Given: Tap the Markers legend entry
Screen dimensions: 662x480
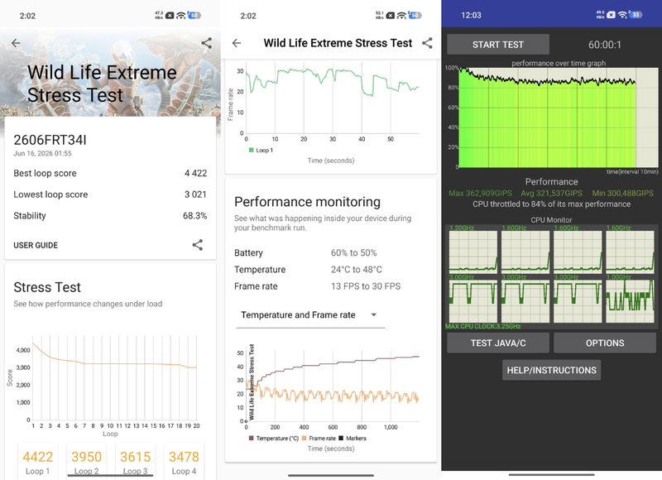Looking at the screenshot, I should point(353,438).
